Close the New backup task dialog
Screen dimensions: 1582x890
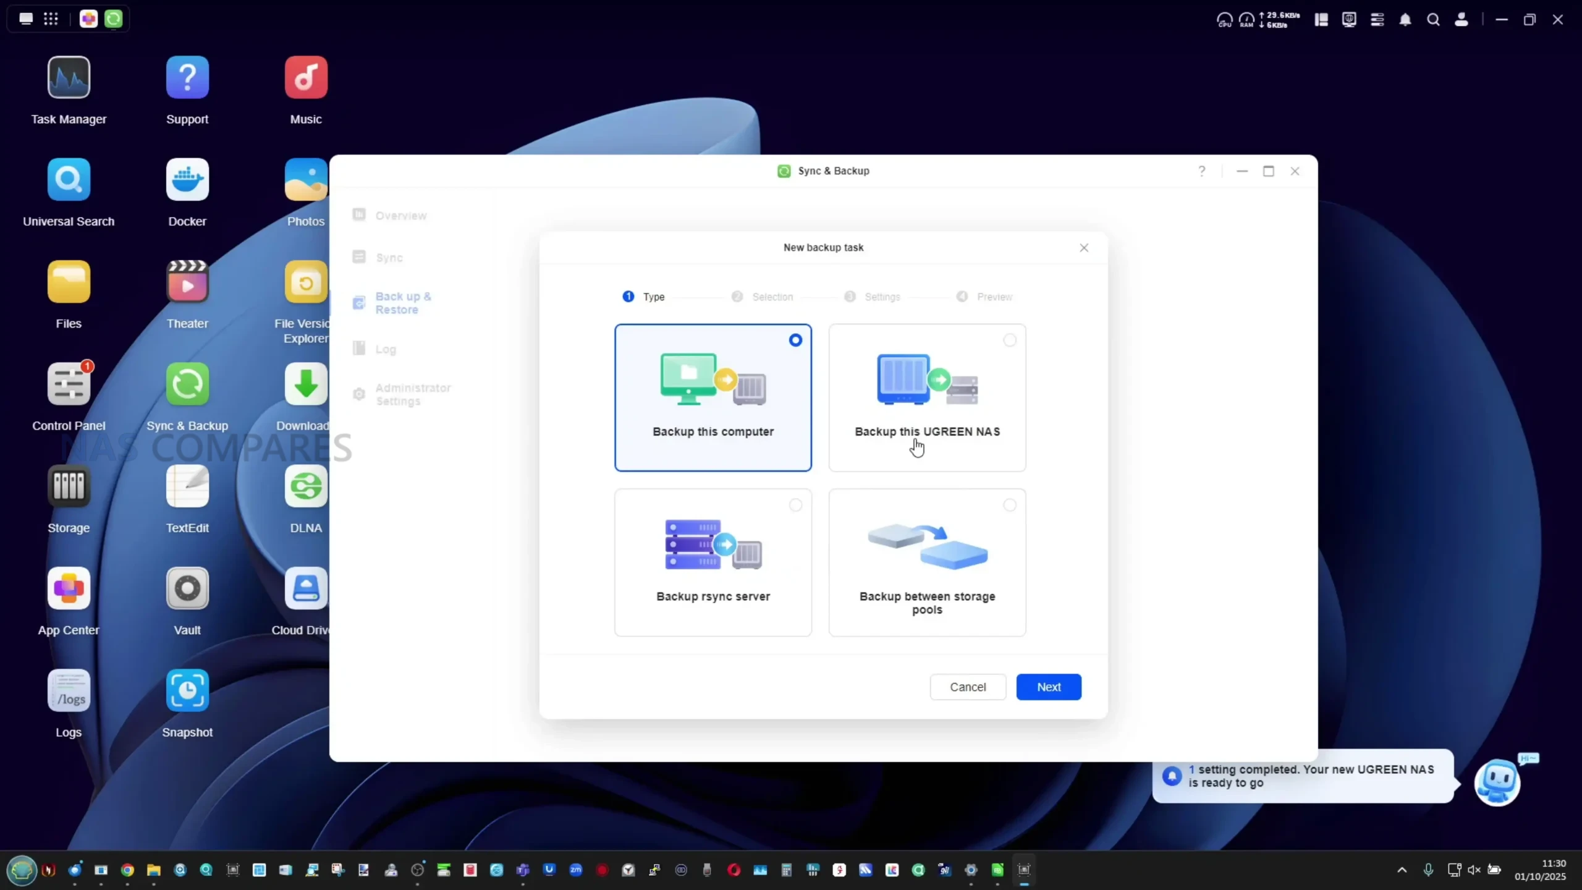pyautogui.click(x=1083, y=248)
